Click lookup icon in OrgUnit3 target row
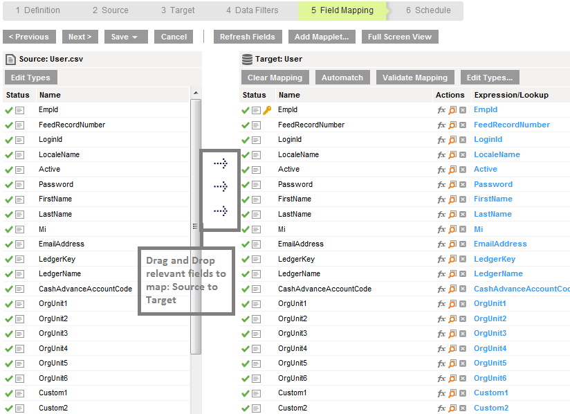The image size is (570, 414). tap(452, 334)
